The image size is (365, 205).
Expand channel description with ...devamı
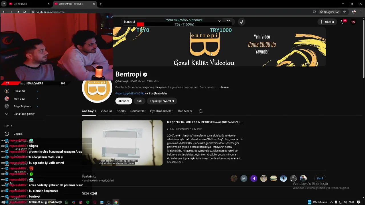(224, 87)
